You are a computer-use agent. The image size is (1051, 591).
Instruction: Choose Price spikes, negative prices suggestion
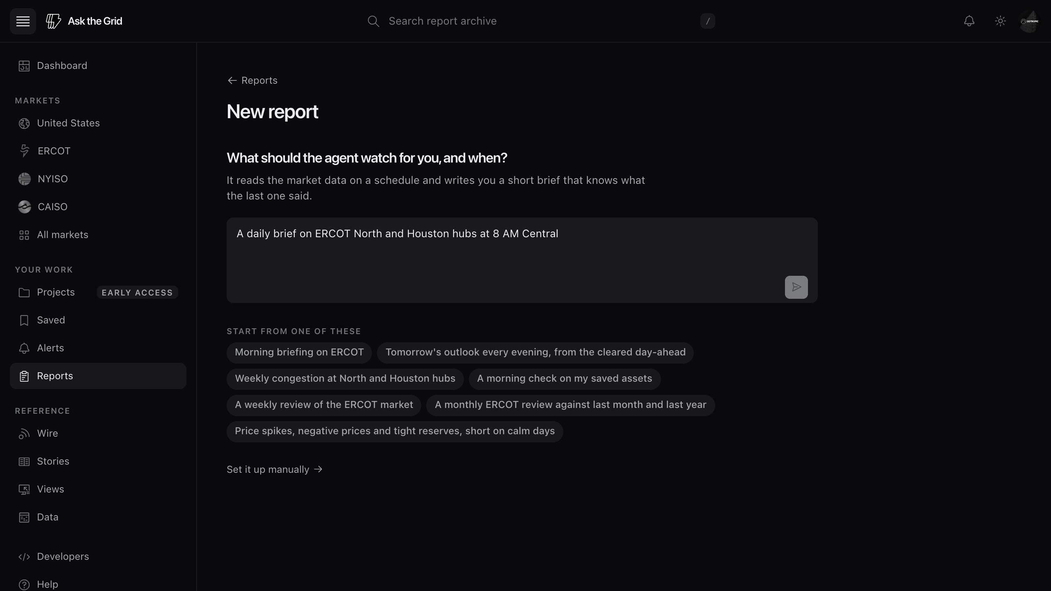(x=395, y=431)
